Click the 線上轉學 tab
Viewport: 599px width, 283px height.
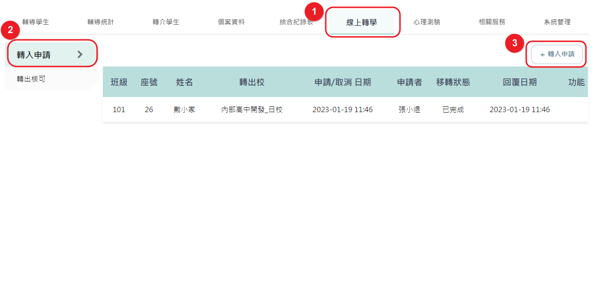(x=362, y=22)
